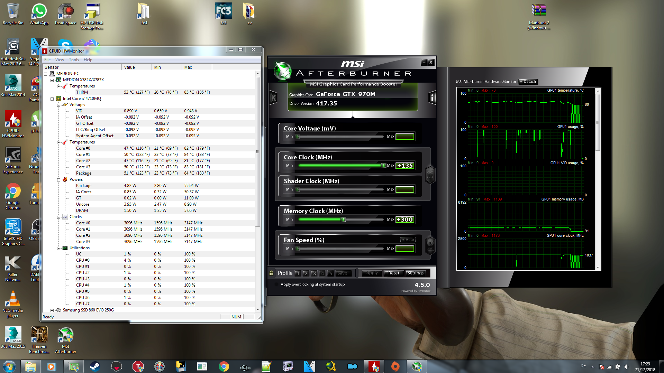Screen dimensions: 664x373
Task: Select the THRM temperature row
Action: click(x=149, y=92)
